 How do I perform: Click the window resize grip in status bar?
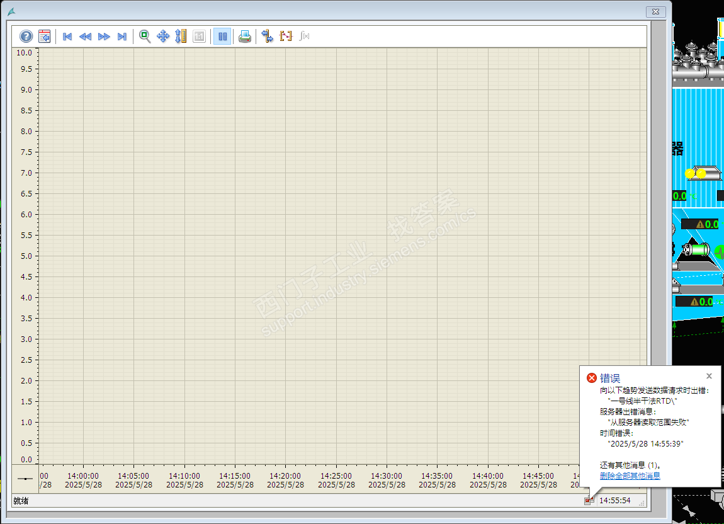click(x=642, y=503)
